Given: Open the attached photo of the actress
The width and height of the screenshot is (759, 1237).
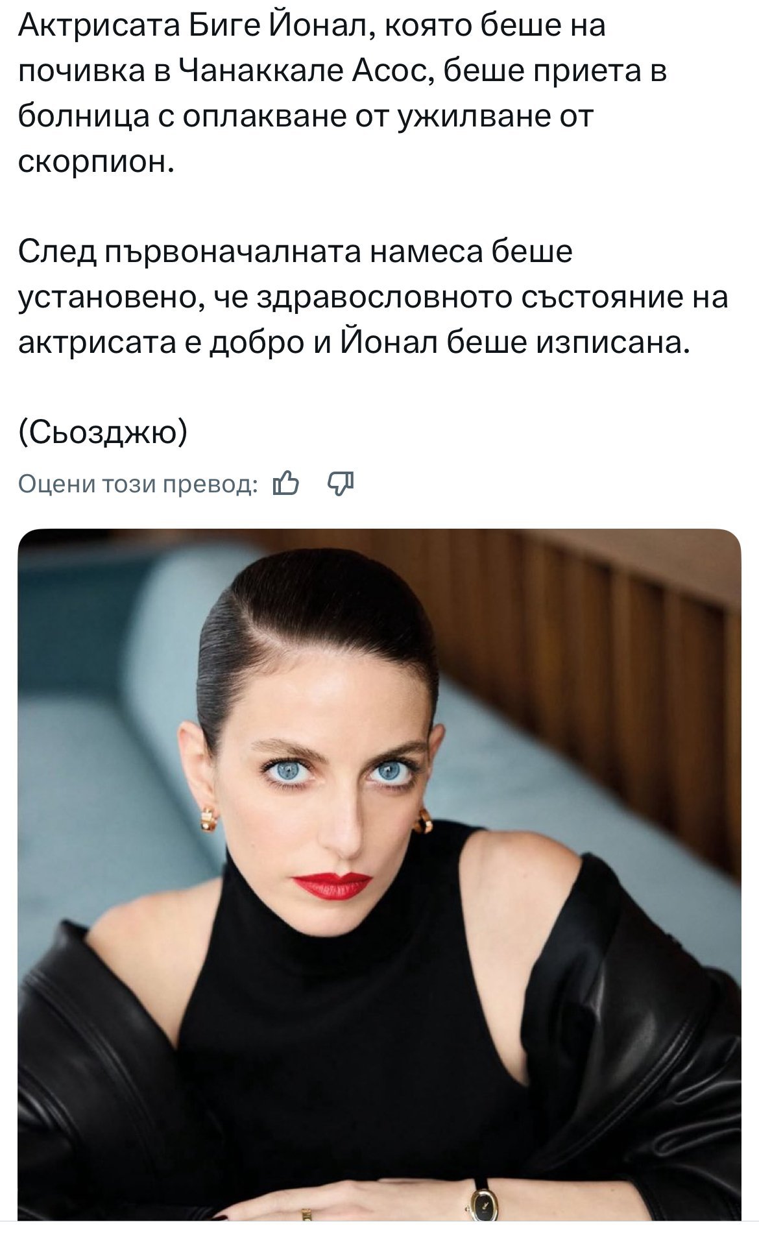Looking at the screenshot, I should (379, 874).
